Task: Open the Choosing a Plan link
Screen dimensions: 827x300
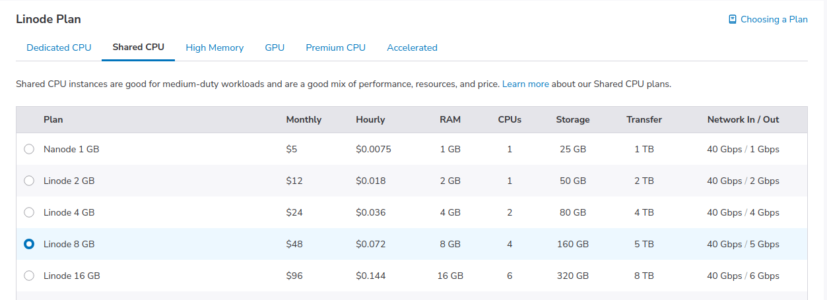Action: (x=774, y=20)
